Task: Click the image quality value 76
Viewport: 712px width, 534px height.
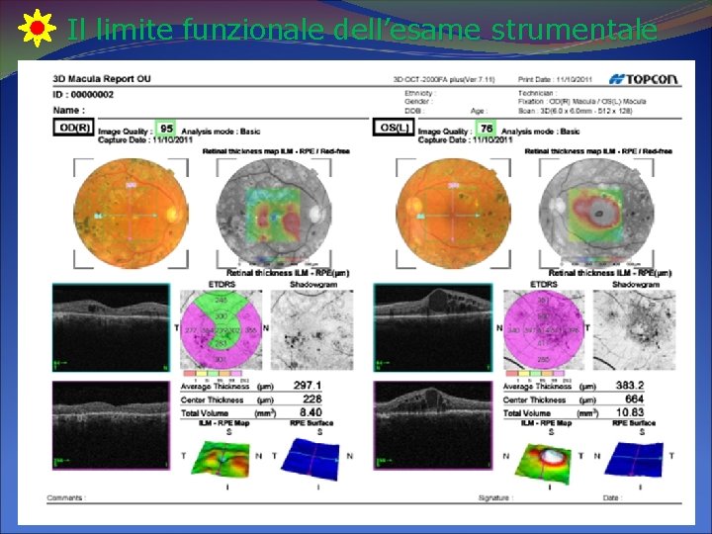Action: [x=487, y=128]
